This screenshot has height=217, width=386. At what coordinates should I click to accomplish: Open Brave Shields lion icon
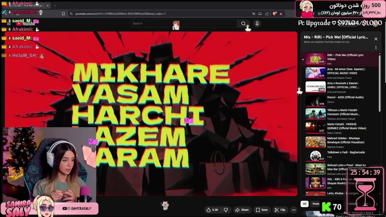[x=274, y=14]
